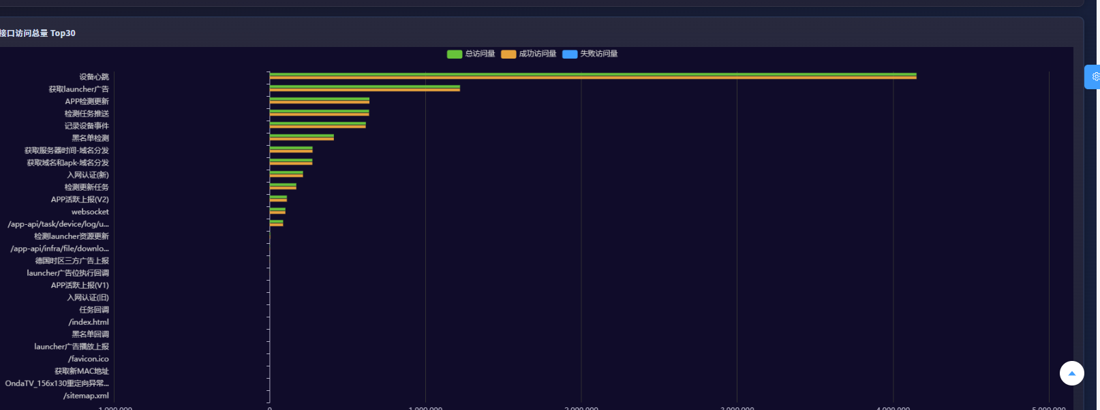Click the back-to-top arrow button
The width and height of the screenshot is (1100, 410).
coord(1071,373)
